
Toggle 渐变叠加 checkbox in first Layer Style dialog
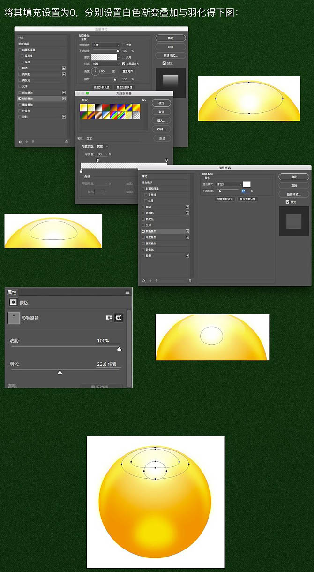pyautogui.click(x=20, y=99)
